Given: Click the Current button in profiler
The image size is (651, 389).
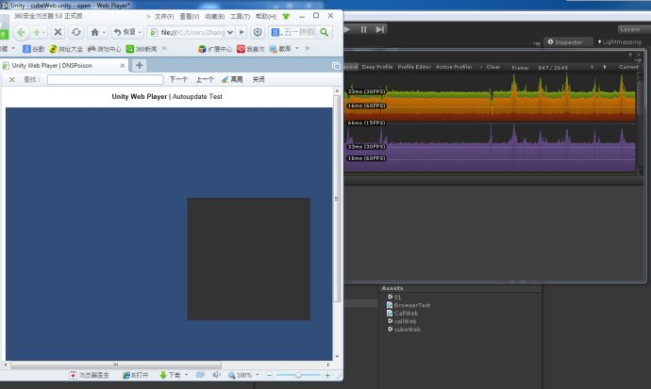Looking at the screenshot, I should (x=628, y=67).
